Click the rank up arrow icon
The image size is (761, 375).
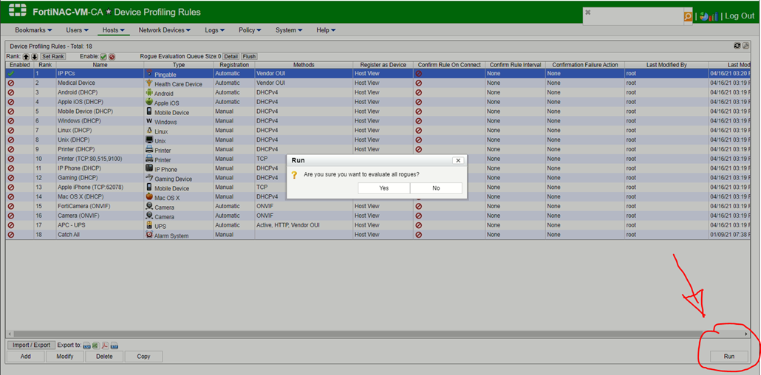tap(26, 56)
